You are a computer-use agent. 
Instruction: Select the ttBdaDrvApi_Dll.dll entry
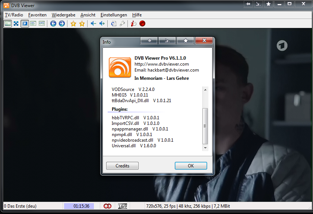coord(141,101)
